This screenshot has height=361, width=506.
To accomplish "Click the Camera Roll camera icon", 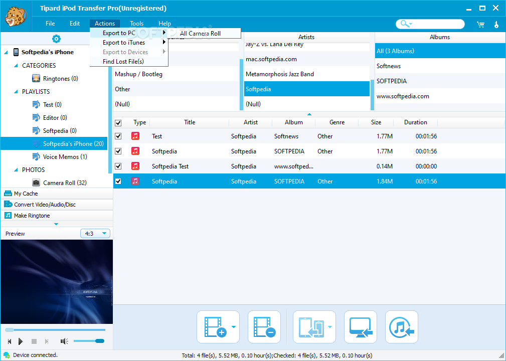I will 36,183.
